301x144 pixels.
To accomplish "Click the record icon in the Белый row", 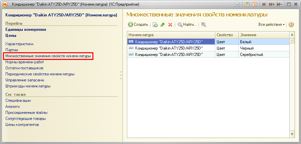I will [131, 42].
